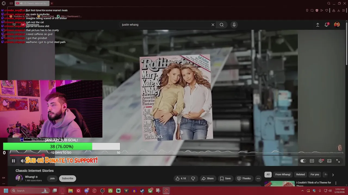Open the Whang! channel name link

coord(30,177)
